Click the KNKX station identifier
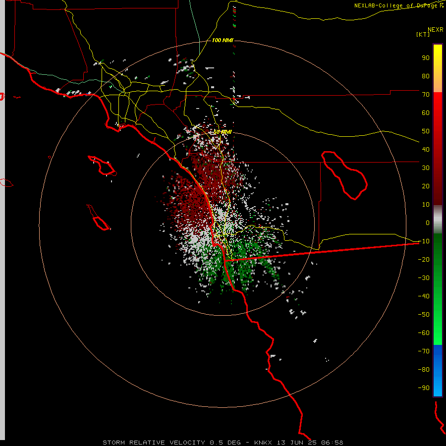This screenshot has height=446, width=446. 263,443
